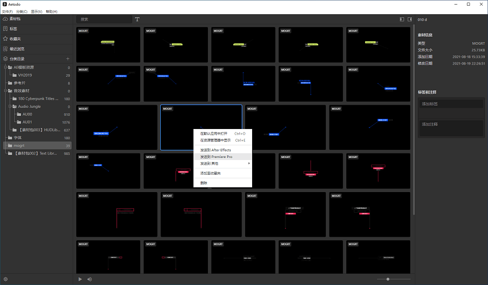Open the 素材包 cloud library section
Viewport: 488px width, 285px height.
[x=15, y=19]
